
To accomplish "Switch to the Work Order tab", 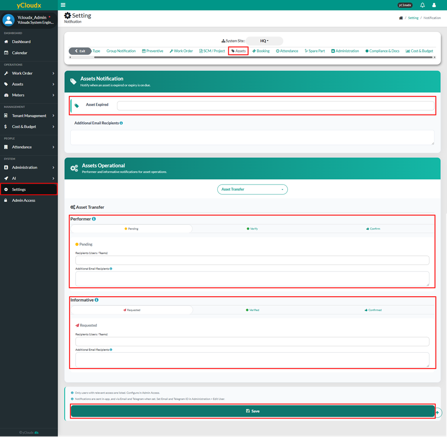I will point(181,51).
